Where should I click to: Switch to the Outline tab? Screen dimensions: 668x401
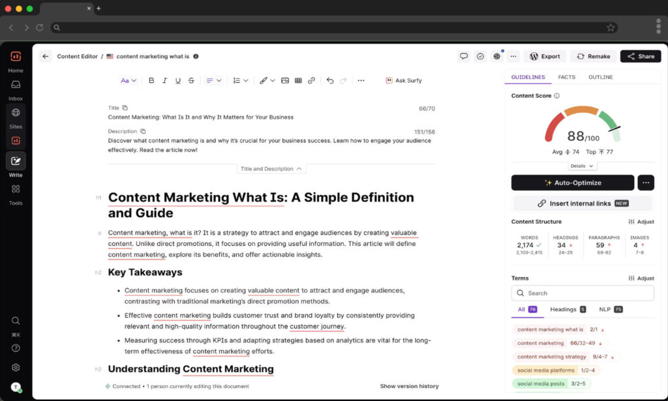(x=600, y=78)
